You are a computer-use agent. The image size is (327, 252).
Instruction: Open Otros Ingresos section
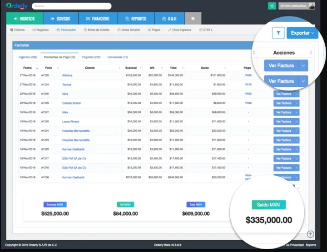click(180, 30)
